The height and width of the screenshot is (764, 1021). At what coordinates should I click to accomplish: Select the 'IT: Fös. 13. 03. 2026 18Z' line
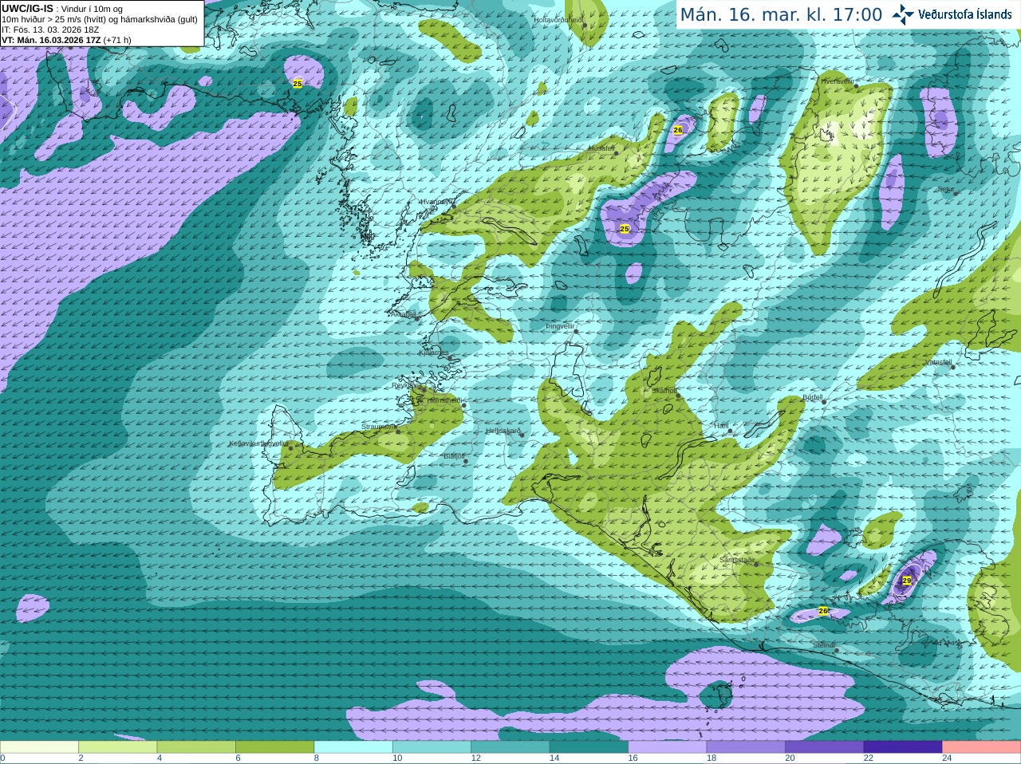50,30
